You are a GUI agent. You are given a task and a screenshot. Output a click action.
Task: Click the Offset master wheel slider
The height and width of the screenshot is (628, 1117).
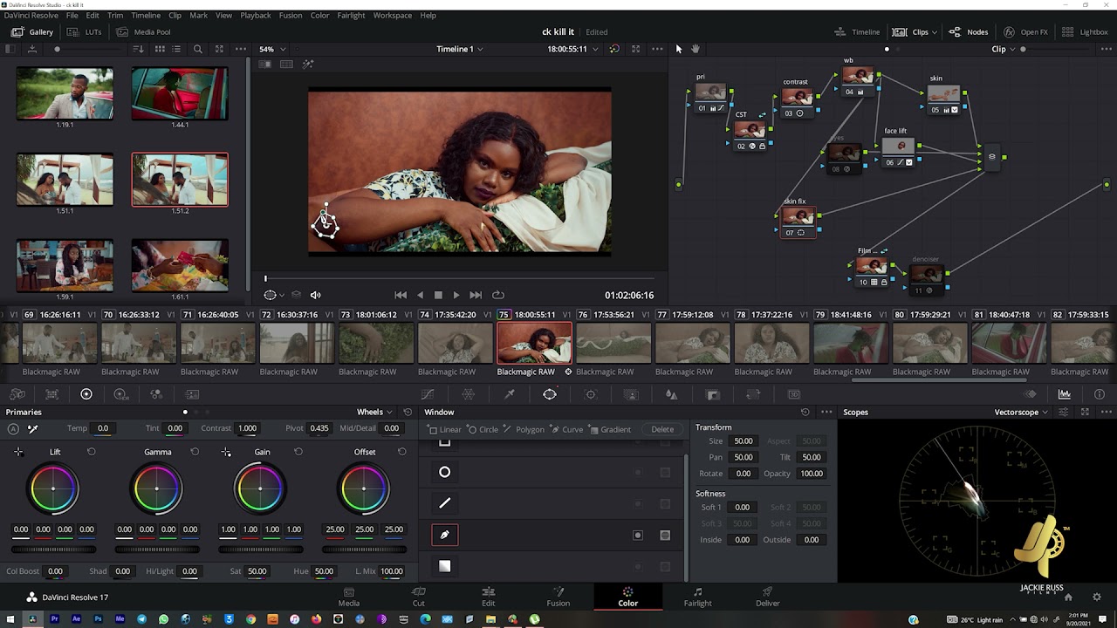[x=364, y=549]
